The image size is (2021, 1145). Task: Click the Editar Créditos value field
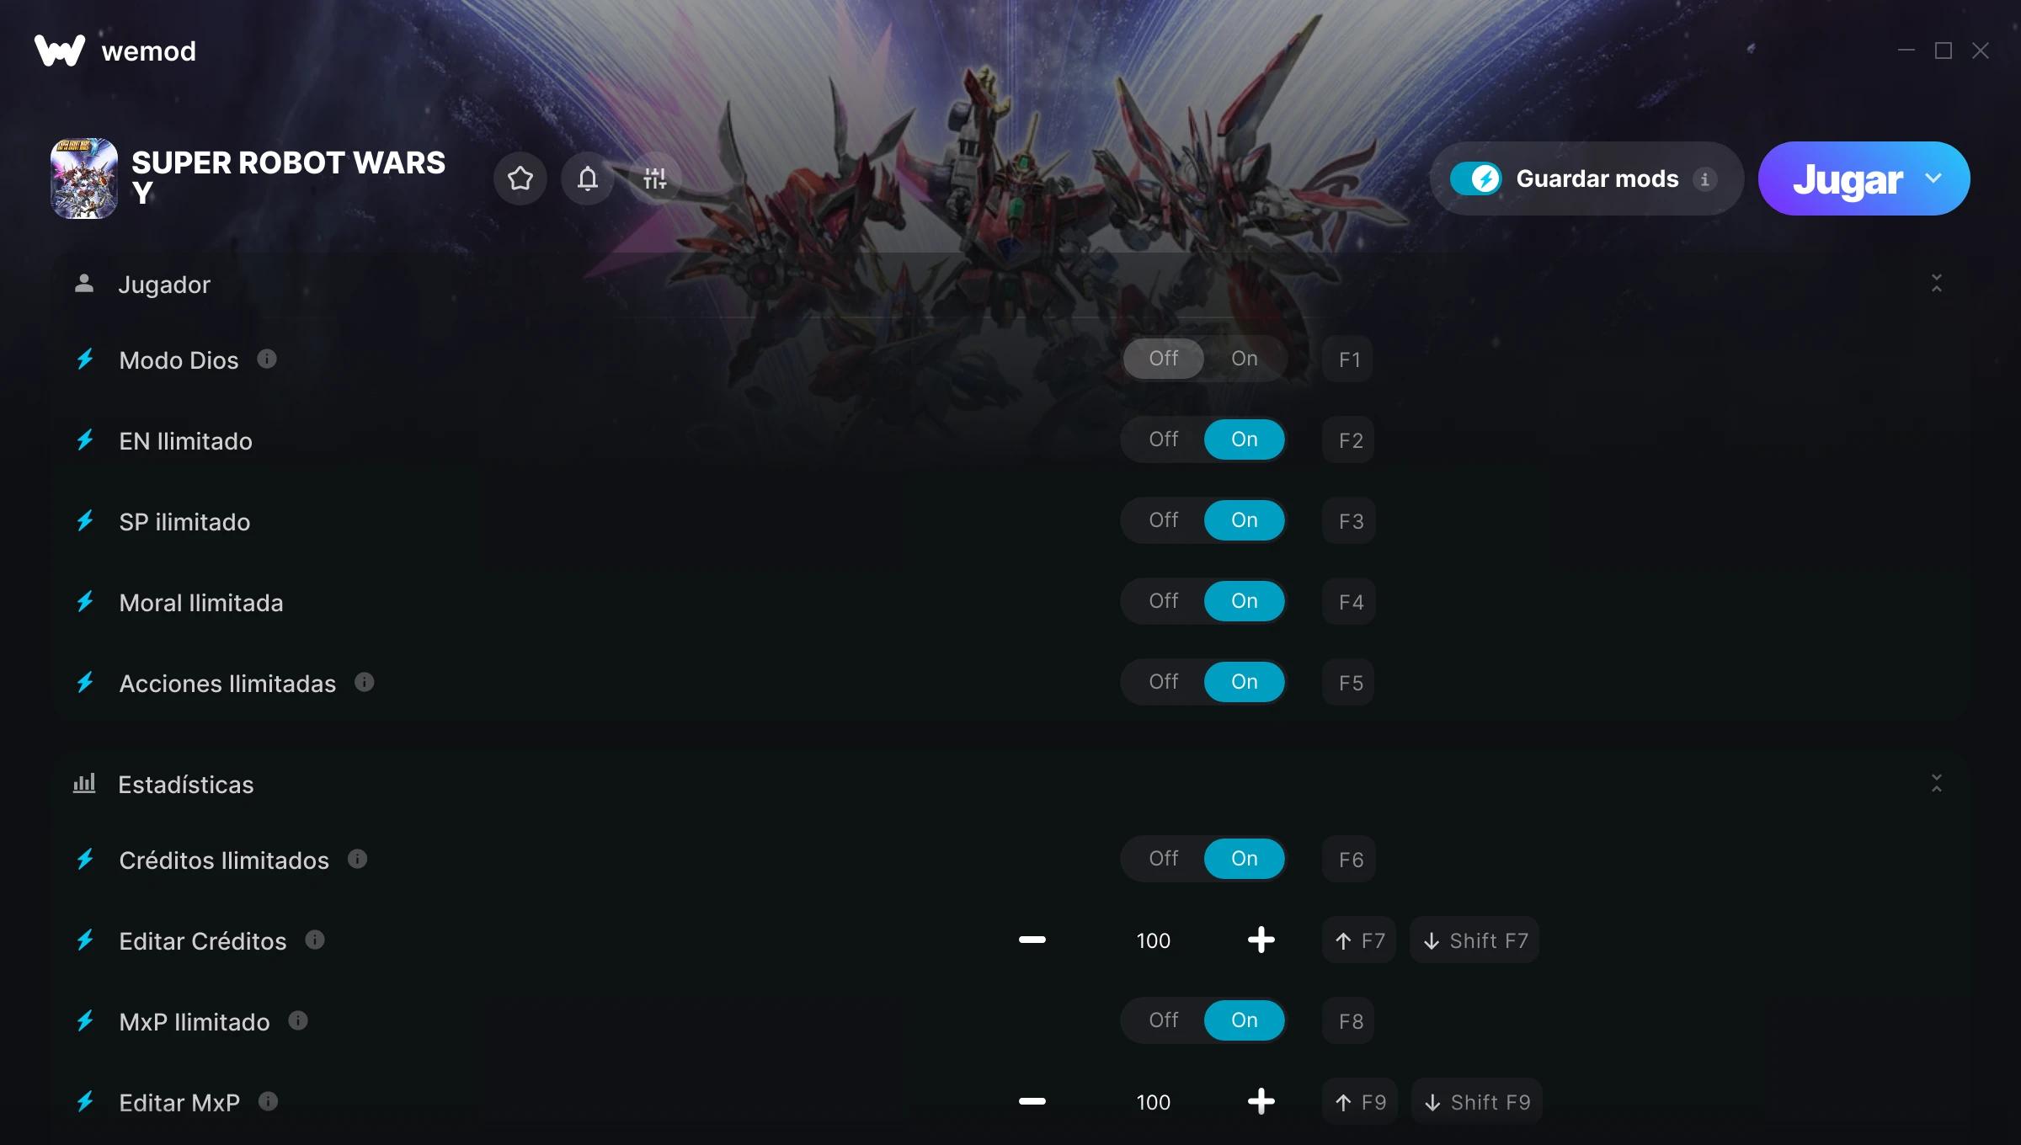pyautogui.click(x=1153, y=940)
